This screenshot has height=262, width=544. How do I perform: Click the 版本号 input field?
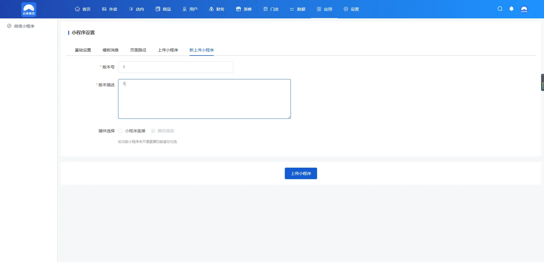[176, 67]
